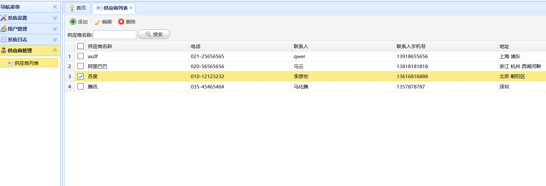Click the lightbulb icon on Home tab
Viewport: 546px width, 186px height.
pos(72,8)
